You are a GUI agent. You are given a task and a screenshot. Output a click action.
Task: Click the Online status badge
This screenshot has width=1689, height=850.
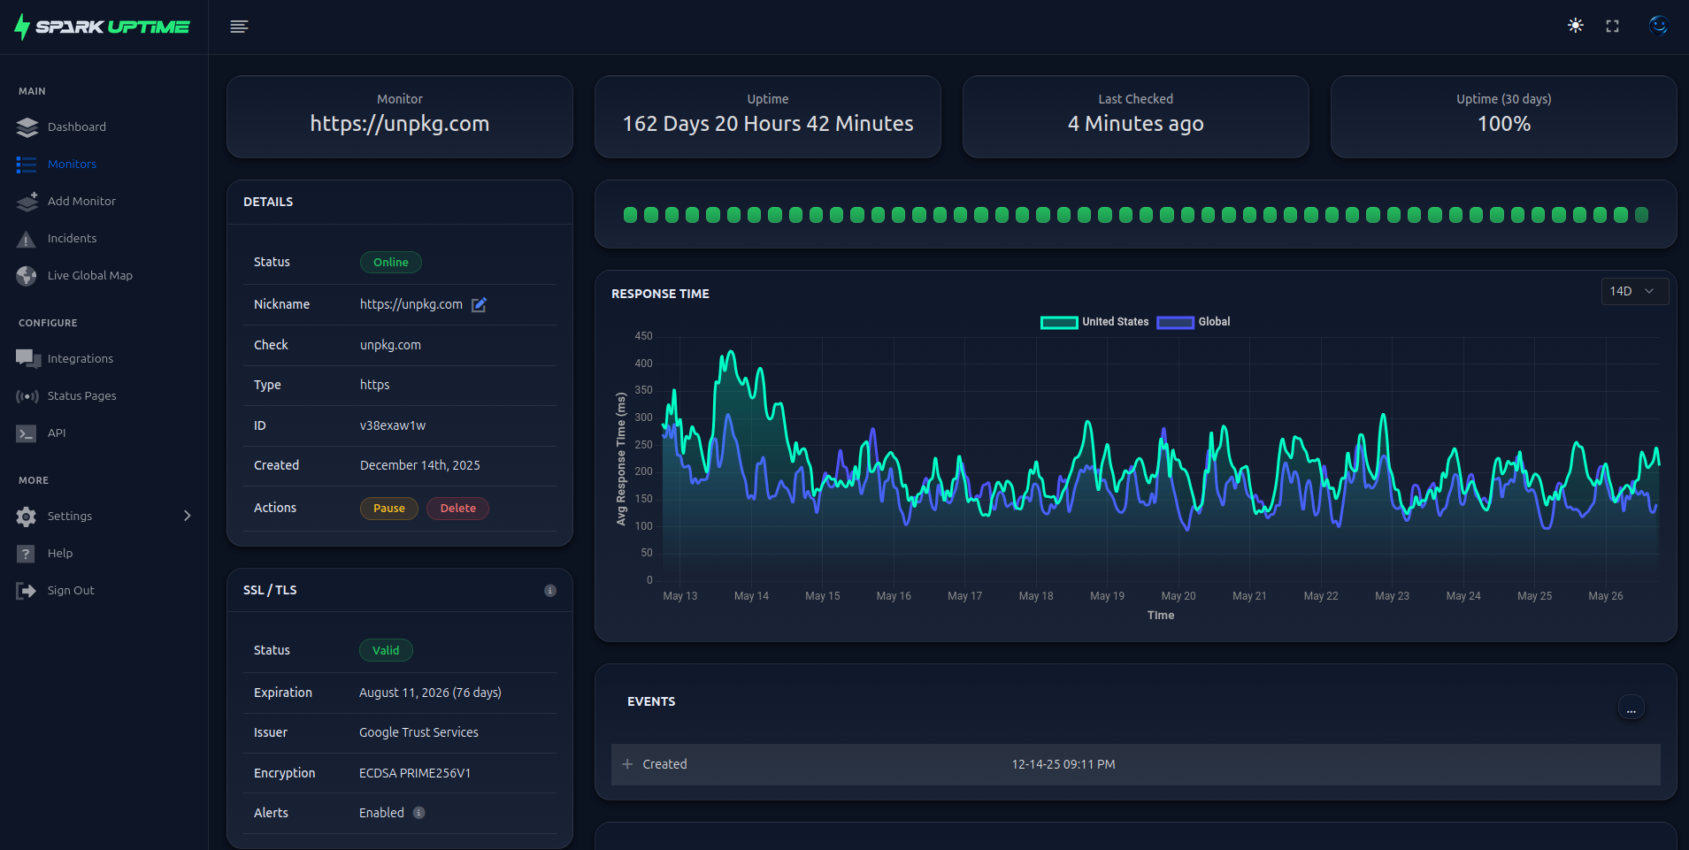click(391, 263)
